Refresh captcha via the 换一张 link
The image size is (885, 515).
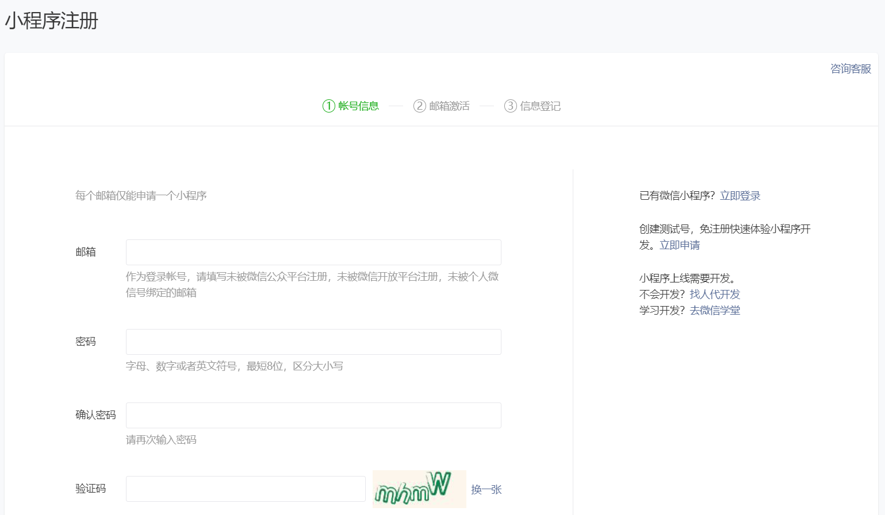coord(486,490)
